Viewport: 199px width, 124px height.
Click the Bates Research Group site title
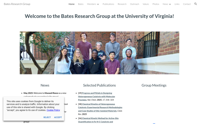point(17,4)
